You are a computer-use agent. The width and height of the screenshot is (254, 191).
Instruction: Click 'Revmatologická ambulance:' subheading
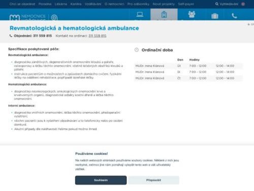pos(28,55)
